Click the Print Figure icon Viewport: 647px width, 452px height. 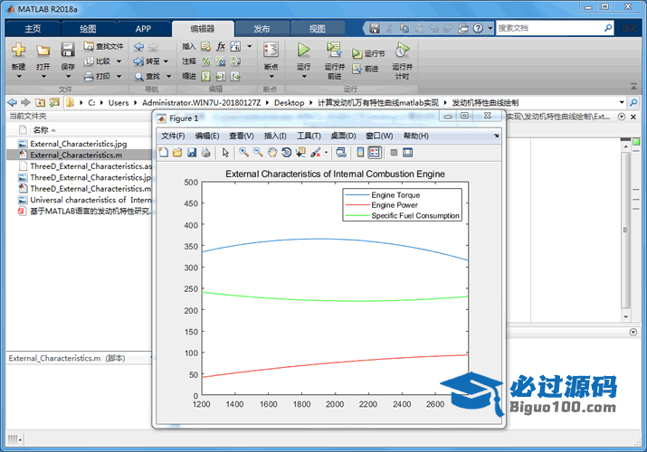click(x=205, y=153)
